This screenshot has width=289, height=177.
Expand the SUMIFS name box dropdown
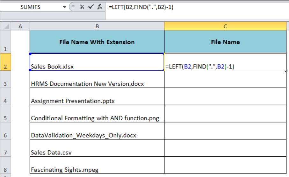coord(64,7)
